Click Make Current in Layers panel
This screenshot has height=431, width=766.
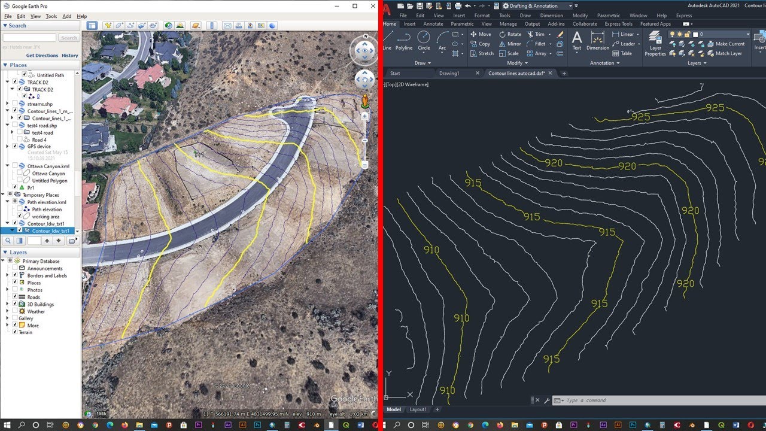(x=725, y=44)
